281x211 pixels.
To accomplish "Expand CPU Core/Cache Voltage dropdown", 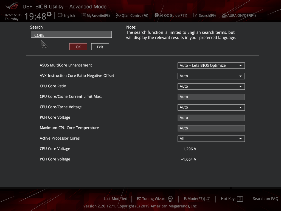I will [x=211, y=107].
